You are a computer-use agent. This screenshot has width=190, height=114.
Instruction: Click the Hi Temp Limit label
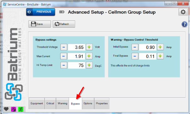click(44, 65)
